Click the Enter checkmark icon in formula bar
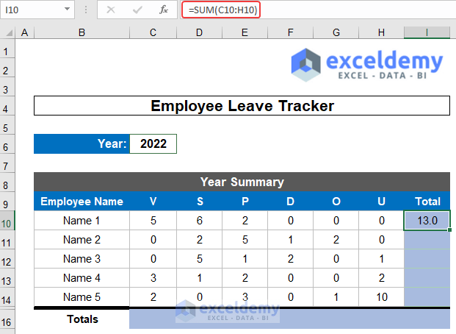The width and height of the screenshot is (456, 334). pyautogui.click(x=137, y=10)
